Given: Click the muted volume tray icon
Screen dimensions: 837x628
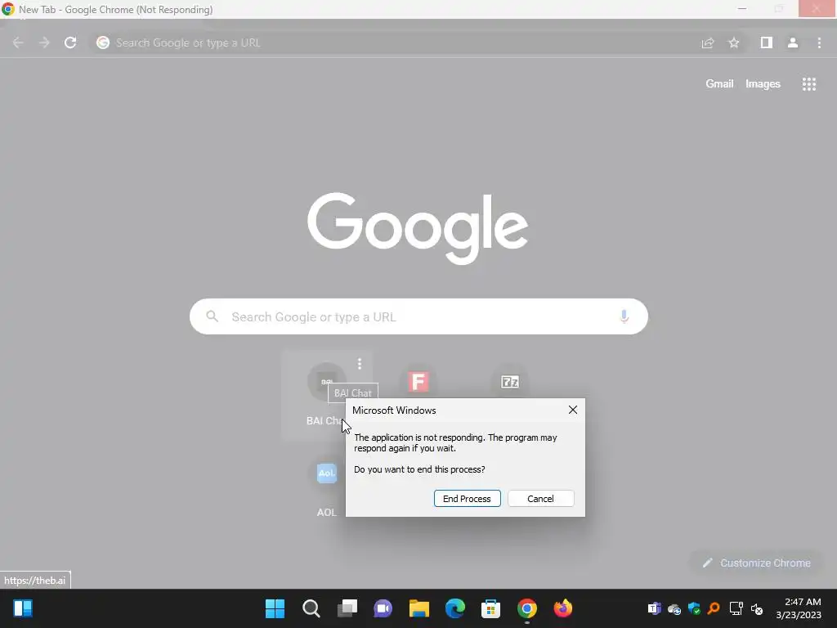Looking at the screenshot, I should click(x=757, y=608).
